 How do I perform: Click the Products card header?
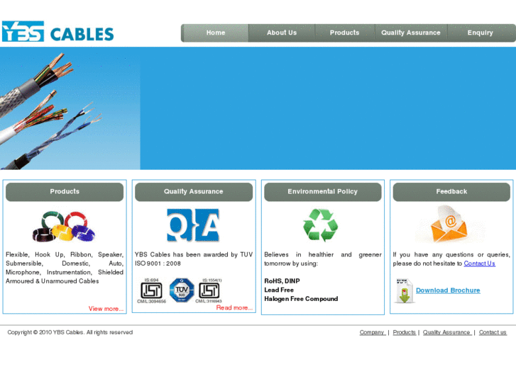coord(65,192)
